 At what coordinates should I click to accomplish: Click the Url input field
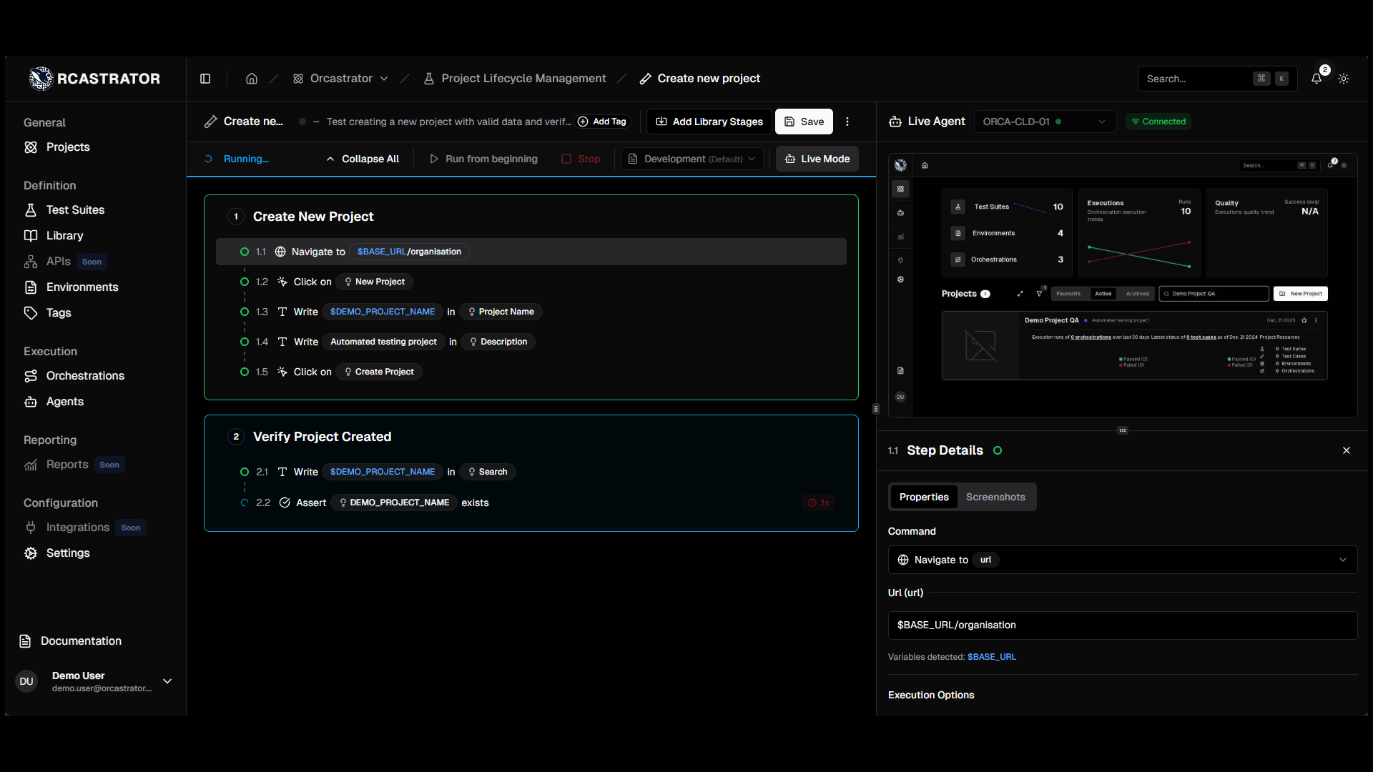pyautogui.click(x=1122, y=625)
